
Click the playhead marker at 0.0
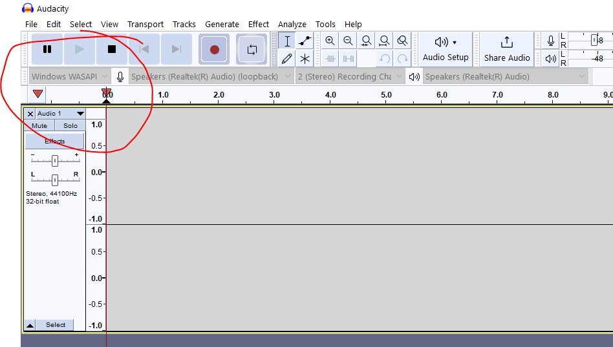(106, 94)
